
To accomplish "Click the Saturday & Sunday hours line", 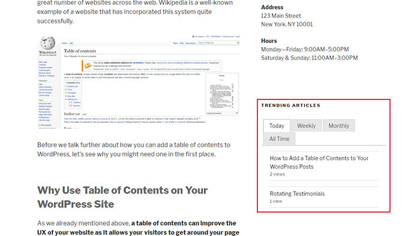I will tap(310, 58).
